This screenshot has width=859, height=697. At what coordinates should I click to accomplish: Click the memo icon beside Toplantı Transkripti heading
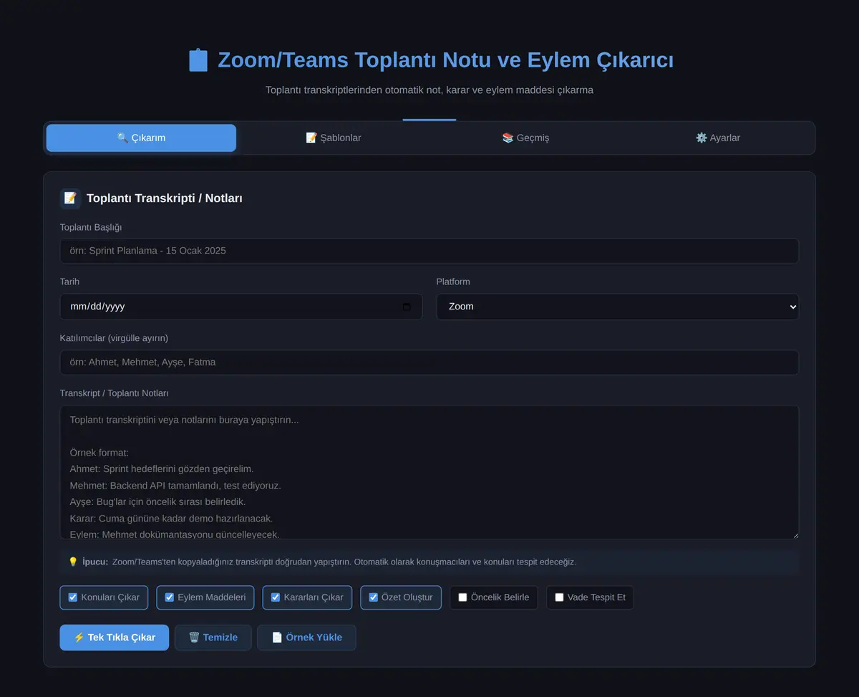[x=70, y=198]
